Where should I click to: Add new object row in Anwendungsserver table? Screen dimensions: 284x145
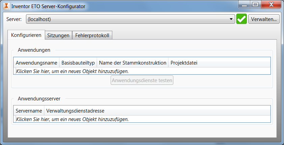coord(73,119)
